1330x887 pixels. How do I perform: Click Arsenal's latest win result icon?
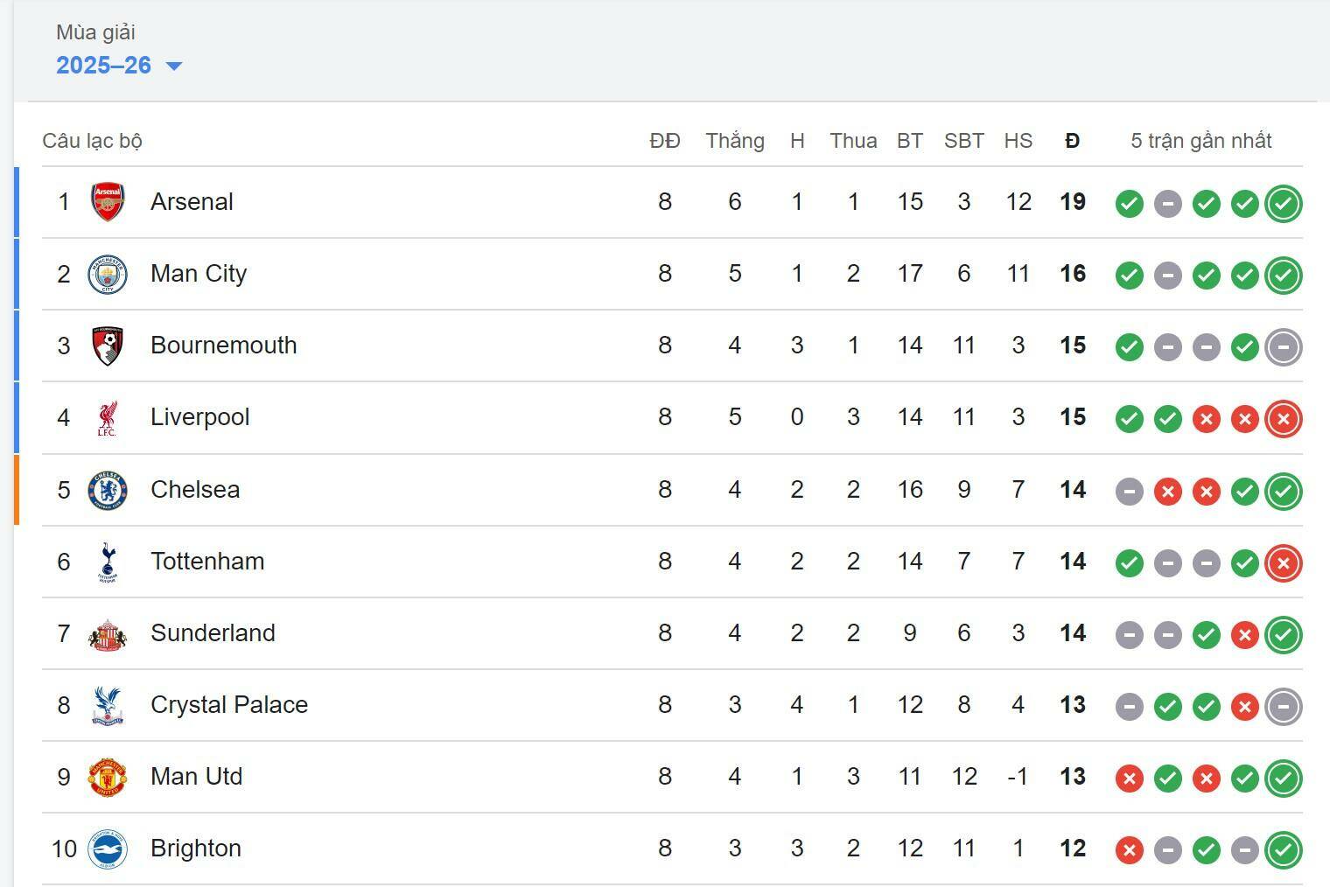pos(1283,204)
